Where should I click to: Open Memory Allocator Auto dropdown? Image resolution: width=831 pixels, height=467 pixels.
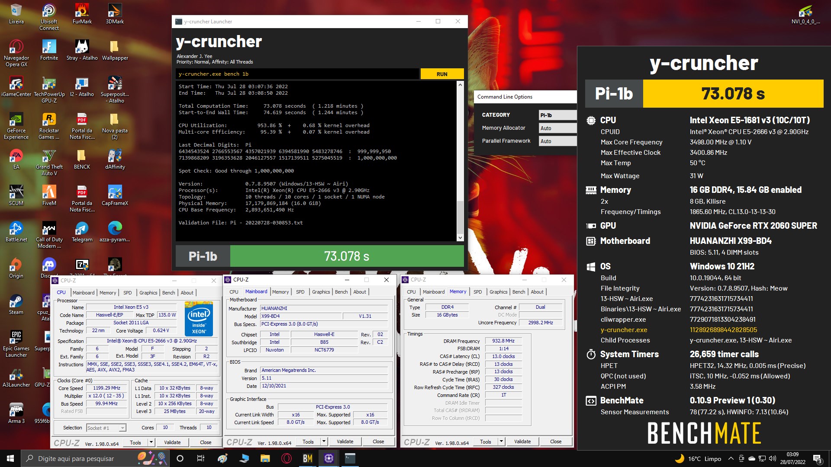coord(557,128)
